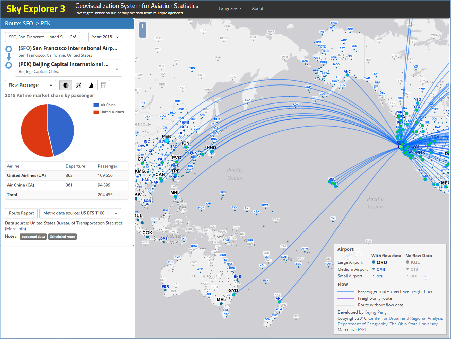Select PHX airport on the map
Screen dimensions: 451x339
point(421,153)
